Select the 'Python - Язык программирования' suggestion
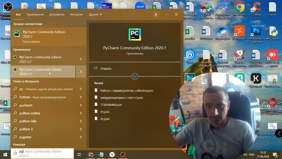The image size is (282, 159). pyautogui.click(x=43, y=97)
